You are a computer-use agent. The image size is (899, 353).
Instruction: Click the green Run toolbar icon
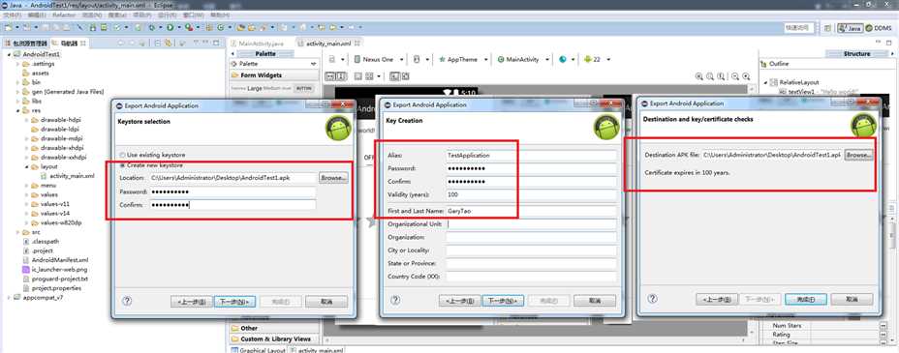(x=170, y=27)
